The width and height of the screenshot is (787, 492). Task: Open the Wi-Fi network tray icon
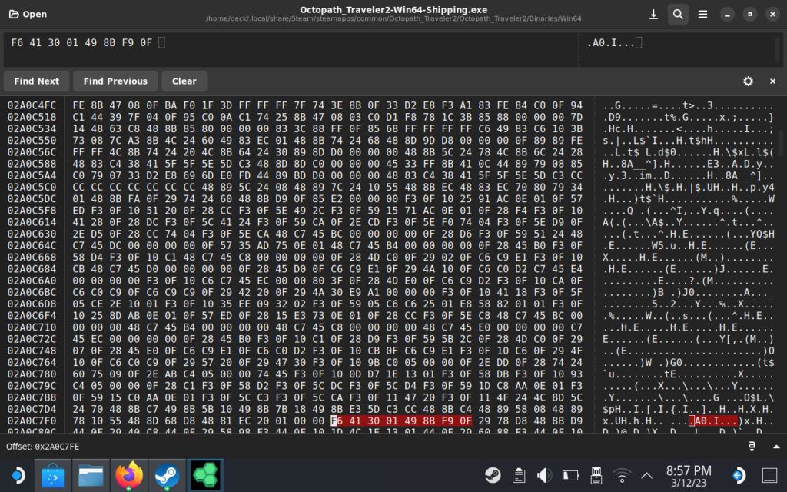pos(622,475)
